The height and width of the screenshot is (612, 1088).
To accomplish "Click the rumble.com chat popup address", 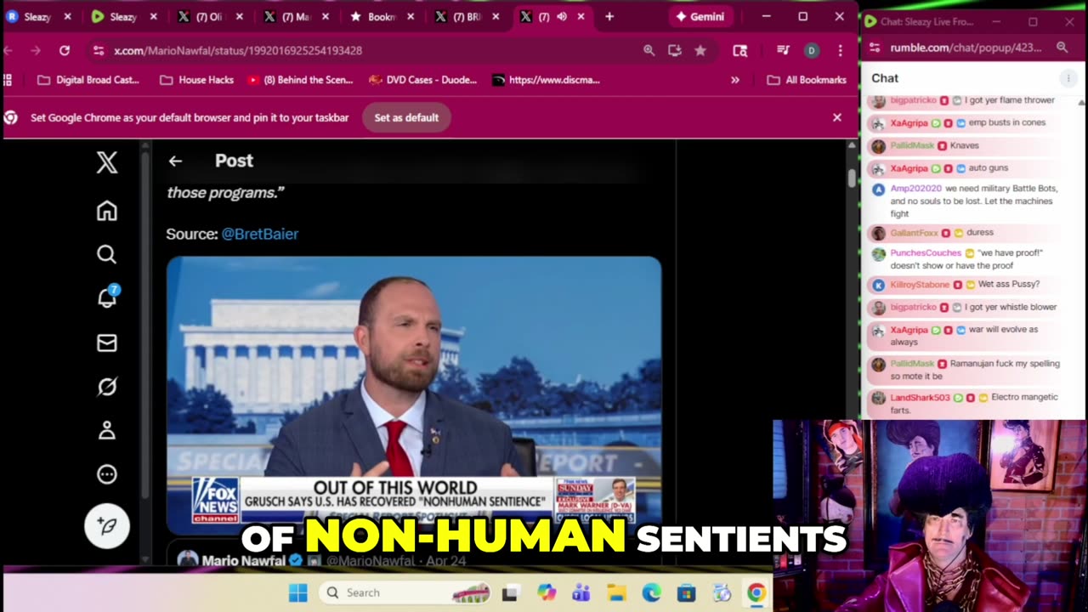I will pos(966,48).
